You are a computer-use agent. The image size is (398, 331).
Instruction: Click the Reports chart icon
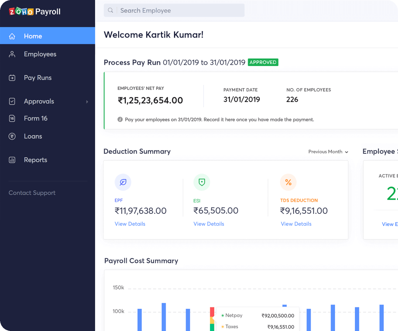(x=12, y=160)
